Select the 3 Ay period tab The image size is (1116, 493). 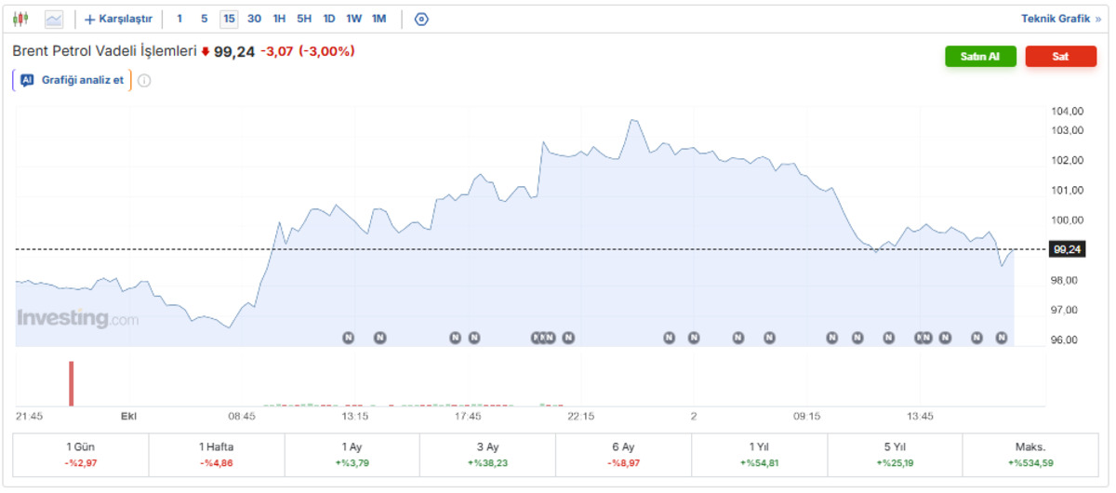coord(487,455)
